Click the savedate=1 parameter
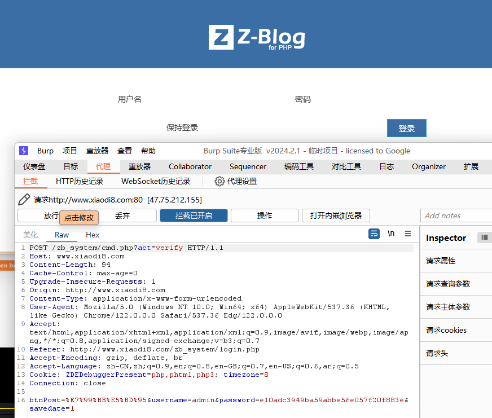Viewport: 492px width, 418px height. [52, 408]
